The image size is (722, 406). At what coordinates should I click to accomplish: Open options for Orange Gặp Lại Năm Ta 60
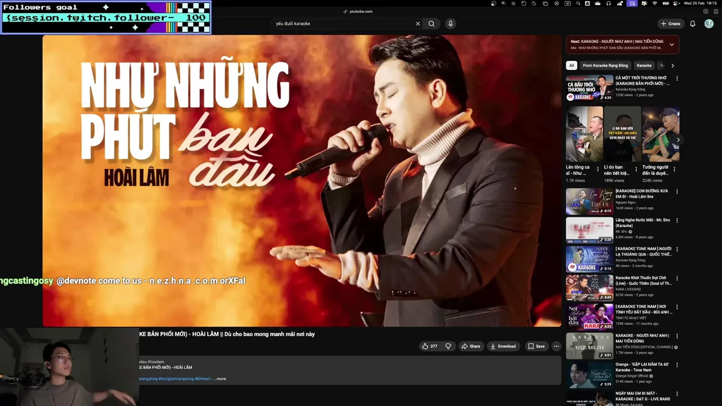[677, 365]
